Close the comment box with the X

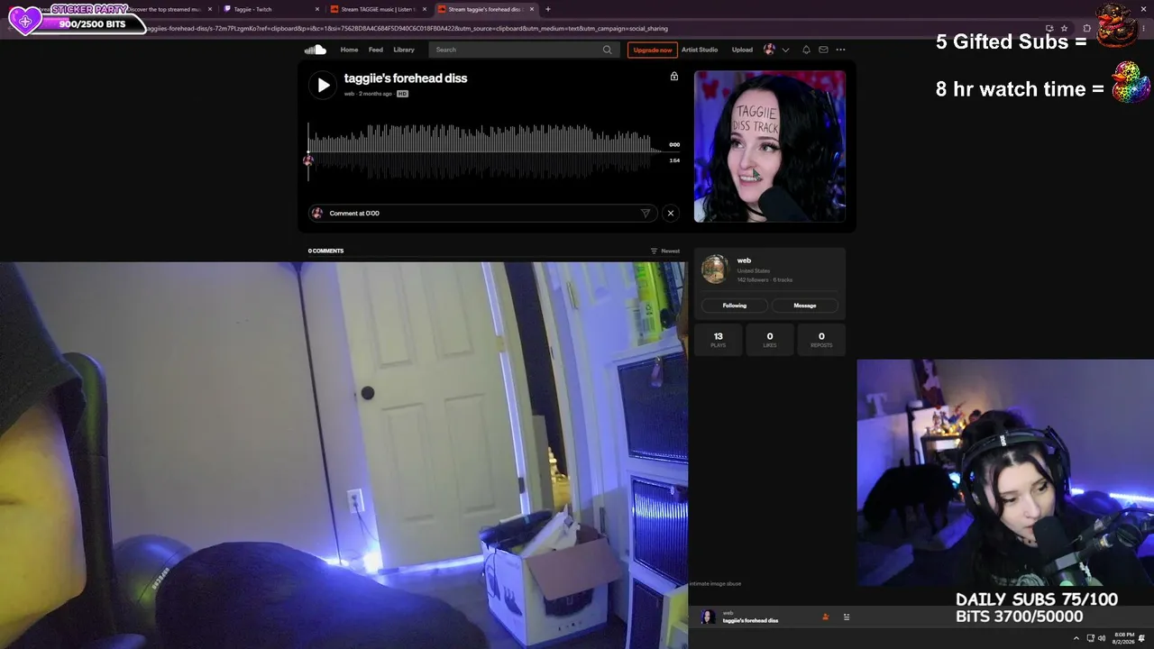[670, 214]
